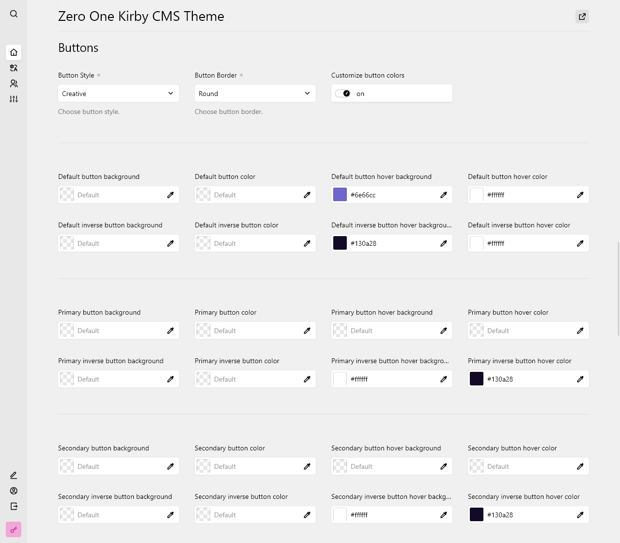Open the account user-circle icon

(14, 491)
